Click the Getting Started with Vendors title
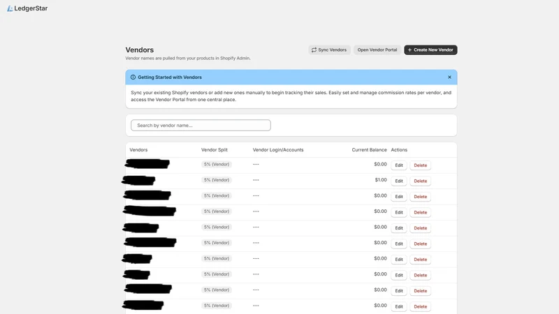The height and width of the screenshot is (314, 559). click(170, 77)
